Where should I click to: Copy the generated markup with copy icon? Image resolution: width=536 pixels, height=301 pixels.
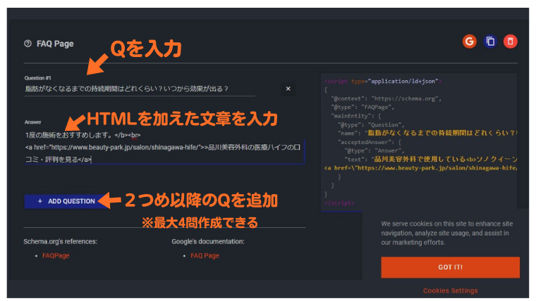click(x=490, y=41)
